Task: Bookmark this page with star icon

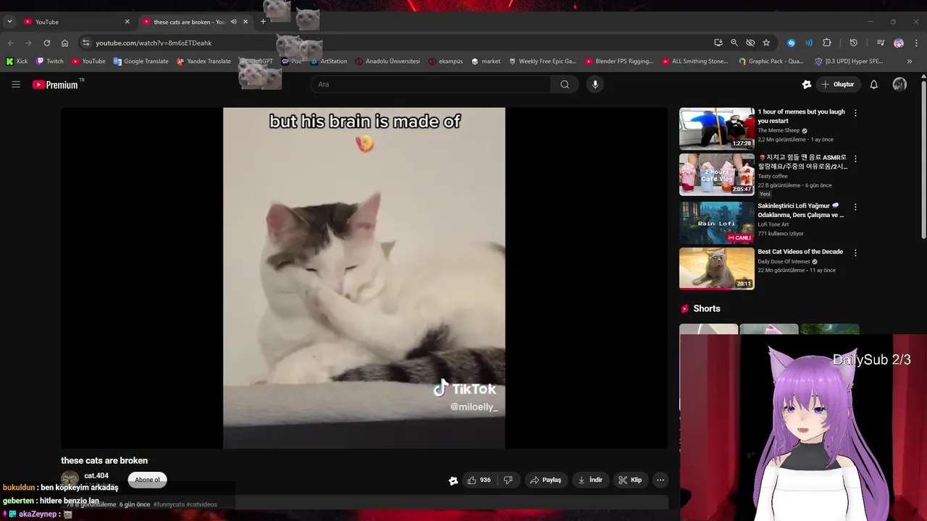Action: click(x=766, y=43)
